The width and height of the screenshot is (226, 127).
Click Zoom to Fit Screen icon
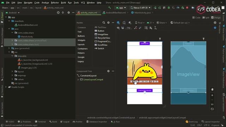click(212, 109)
